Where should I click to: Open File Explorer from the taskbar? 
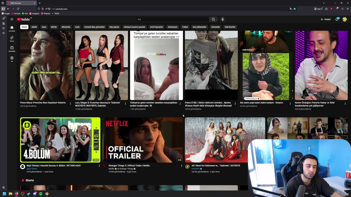click(10, 194)
